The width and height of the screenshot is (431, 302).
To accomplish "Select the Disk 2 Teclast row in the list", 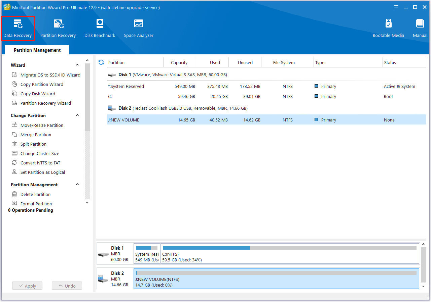I will point(266,108).
